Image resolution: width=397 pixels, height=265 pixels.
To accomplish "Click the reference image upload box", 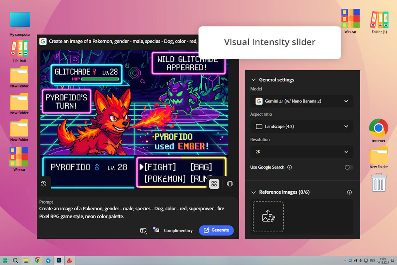I will [268, 217].
